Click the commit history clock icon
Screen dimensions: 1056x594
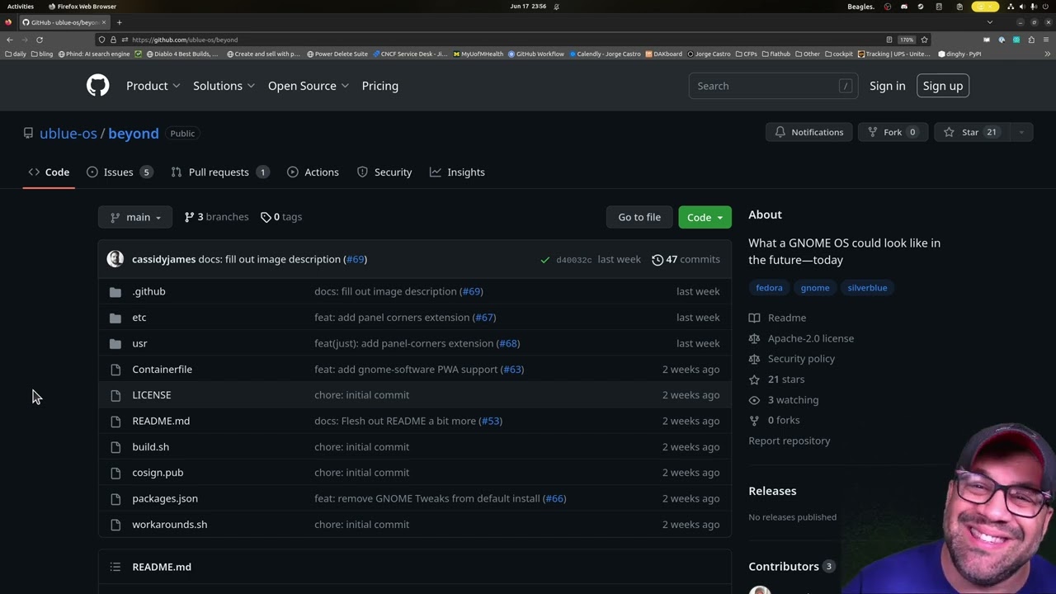tap(658, 259)
